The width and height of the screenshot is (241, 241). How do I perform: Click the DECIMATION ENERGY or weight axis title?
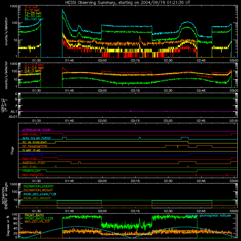[4, 196]
